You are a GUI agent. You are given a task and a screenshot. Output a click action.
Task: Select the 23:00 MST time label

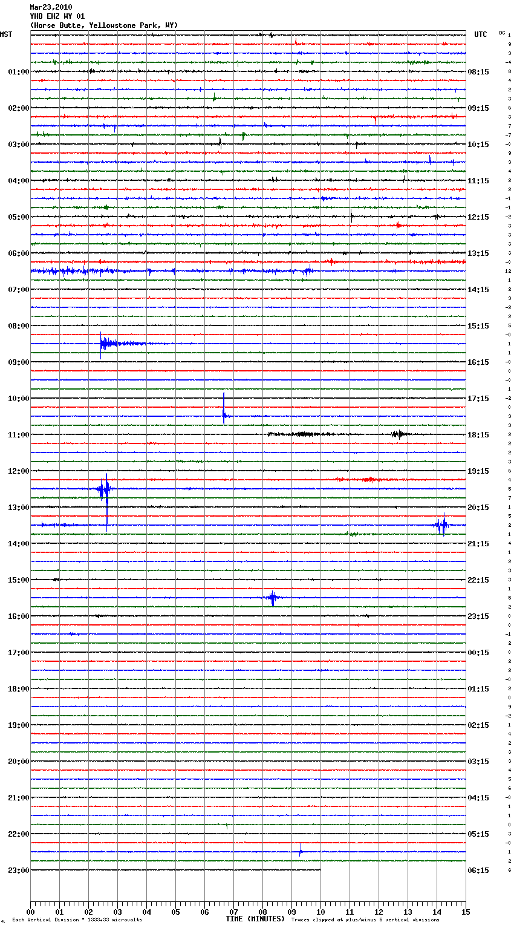(x=19, y=871)
